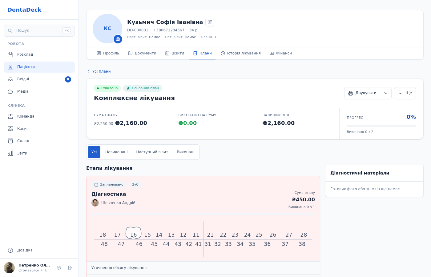The width and height of the screenshot is (431, 277).
Task: Click the search magnifier icon
Action: (x=10, y=31)
